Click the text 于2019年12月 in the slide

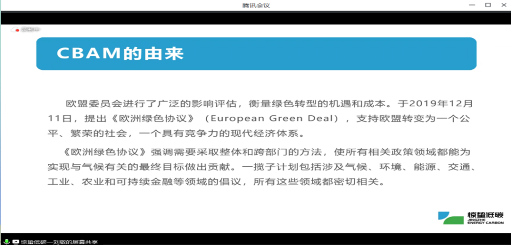coord(433,103)
